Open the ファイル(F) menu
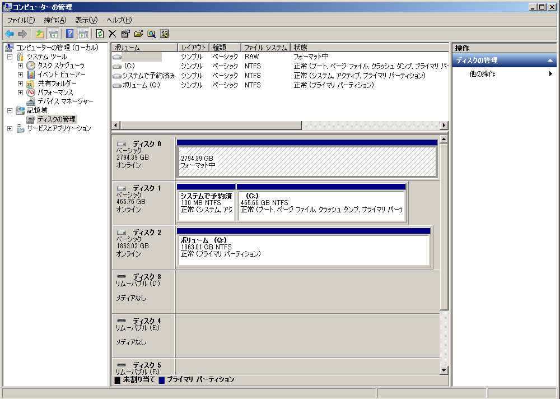The image size is (560, 399). 21,20
